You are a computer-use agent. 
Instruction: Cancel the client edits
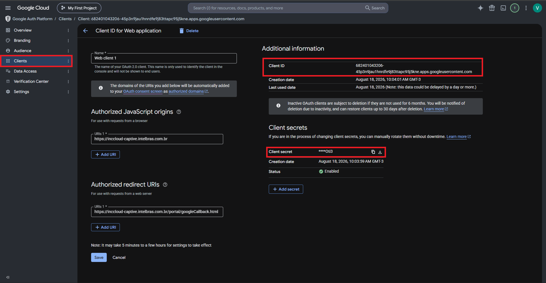(119, 257)
